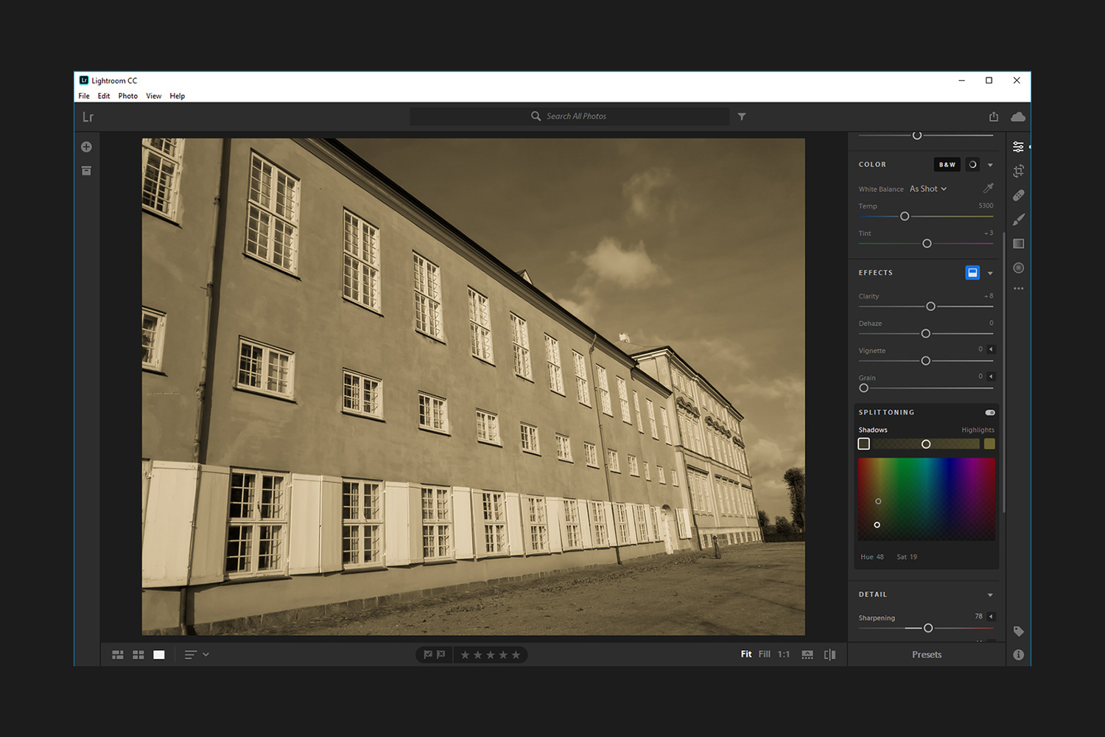The height and width of the screenshot is (737, 1105).
Task: Enable B&W mode in Color panel
Action: 947,164
